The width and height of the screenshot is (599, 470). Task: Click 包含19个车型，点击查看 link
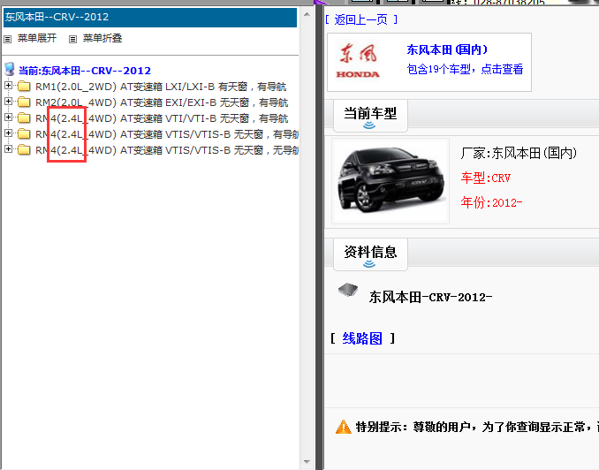pos(465,69)
